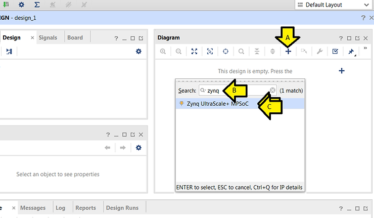Open the Messages tab

33,208
